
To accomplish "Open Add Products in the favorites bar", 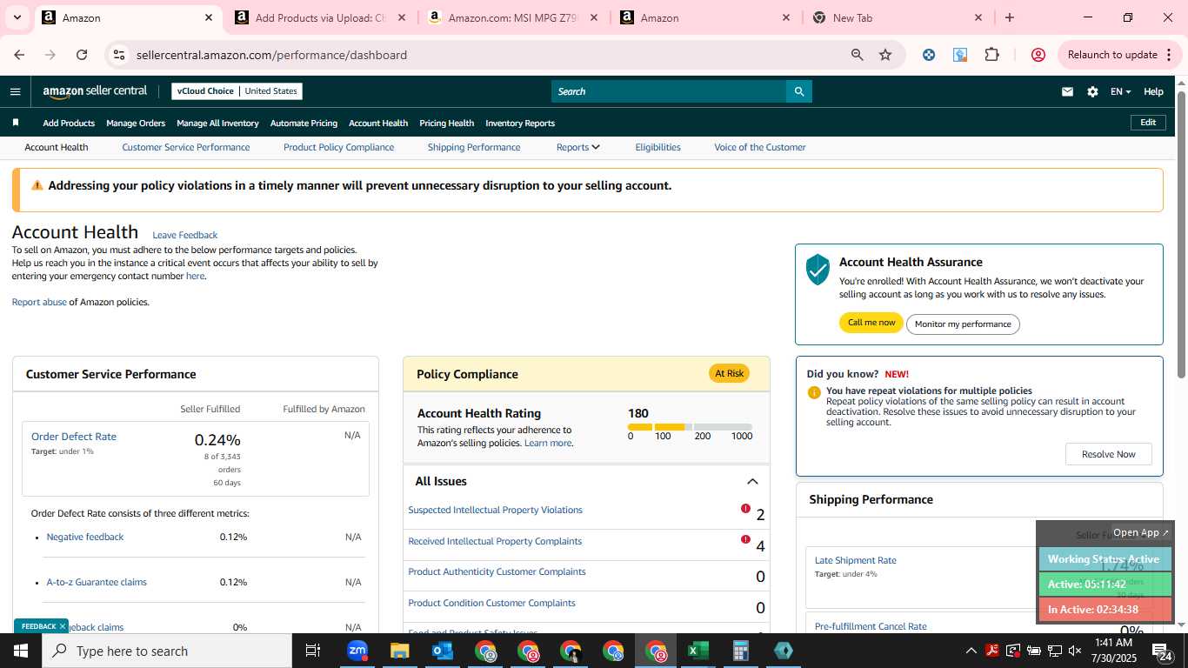I will pos(69,123).
